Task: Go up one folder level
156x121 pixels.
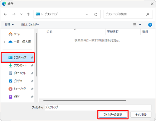Action: [x=28, y=14]
